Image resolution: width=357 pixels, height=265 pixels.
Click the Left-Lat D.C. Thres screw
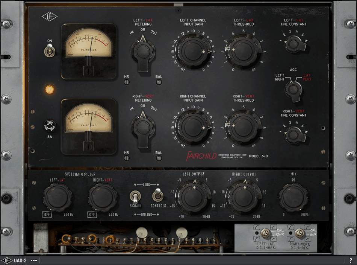coord(265,233)
